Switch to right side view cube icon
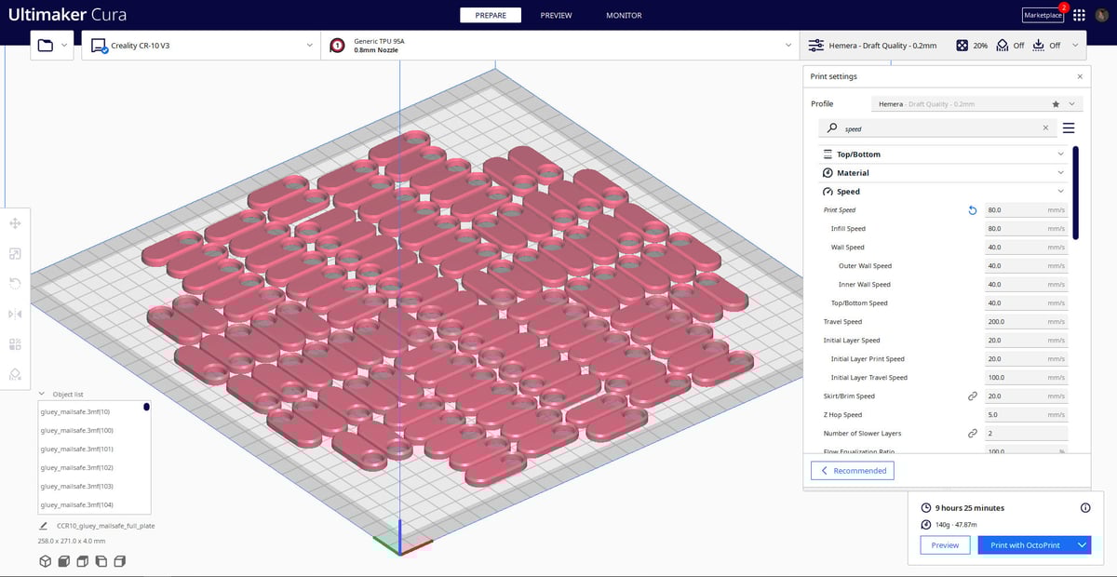The height and width of the screenshot is (577, 1117). pyautogui.click(x=119, y=561)
